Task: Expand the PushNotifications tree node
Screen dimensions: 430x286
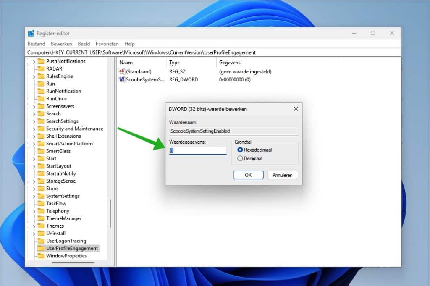Action: tap(34, 62)
